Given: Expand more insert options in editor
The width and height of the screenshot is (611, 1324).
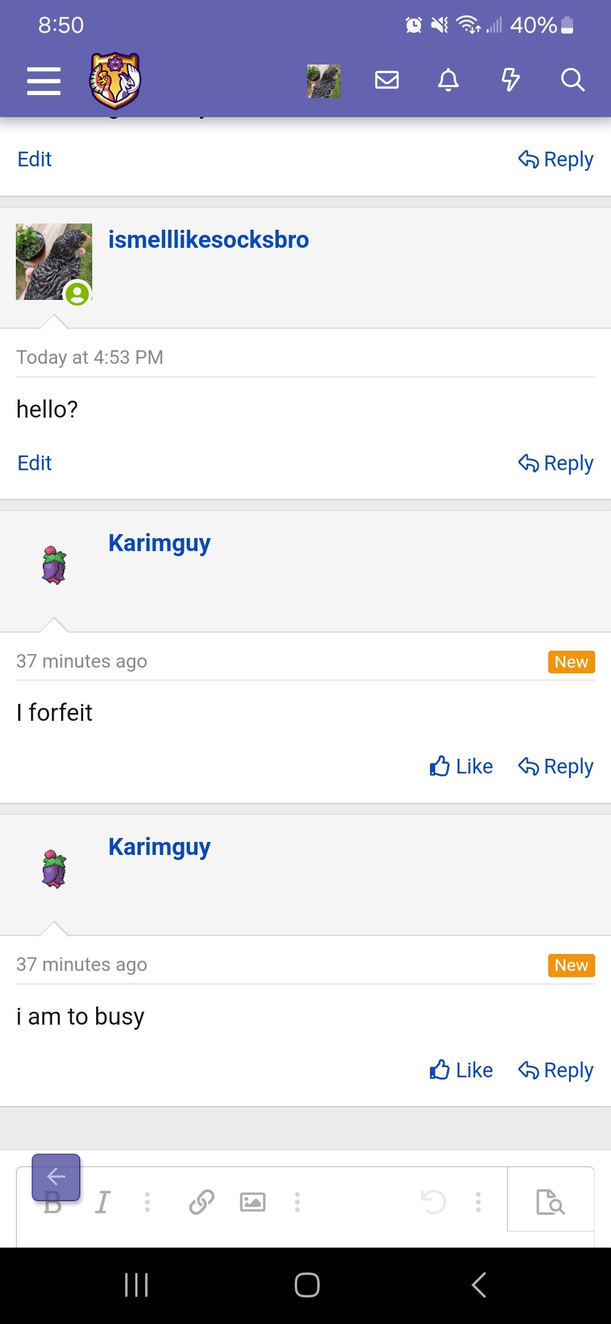Looking at the screenshot, I should 297,1202.
